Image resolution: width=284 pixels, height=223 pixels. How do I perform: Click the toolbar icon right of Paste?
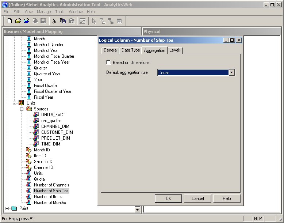click(x=82, y=21)
